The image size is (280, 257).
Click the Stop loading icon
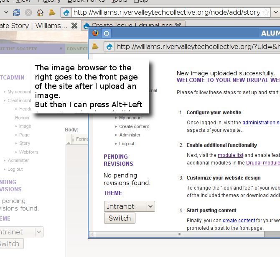click(x=28, y=13)
